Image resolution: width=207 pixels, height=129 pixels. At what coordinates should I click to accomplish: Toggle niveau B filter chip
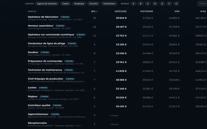[141, 4]
